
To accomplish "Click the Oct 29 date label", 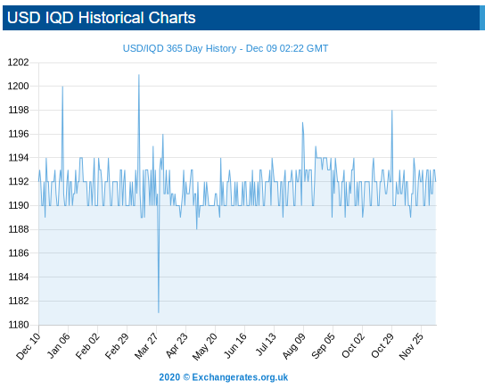I will click(382, 345).
